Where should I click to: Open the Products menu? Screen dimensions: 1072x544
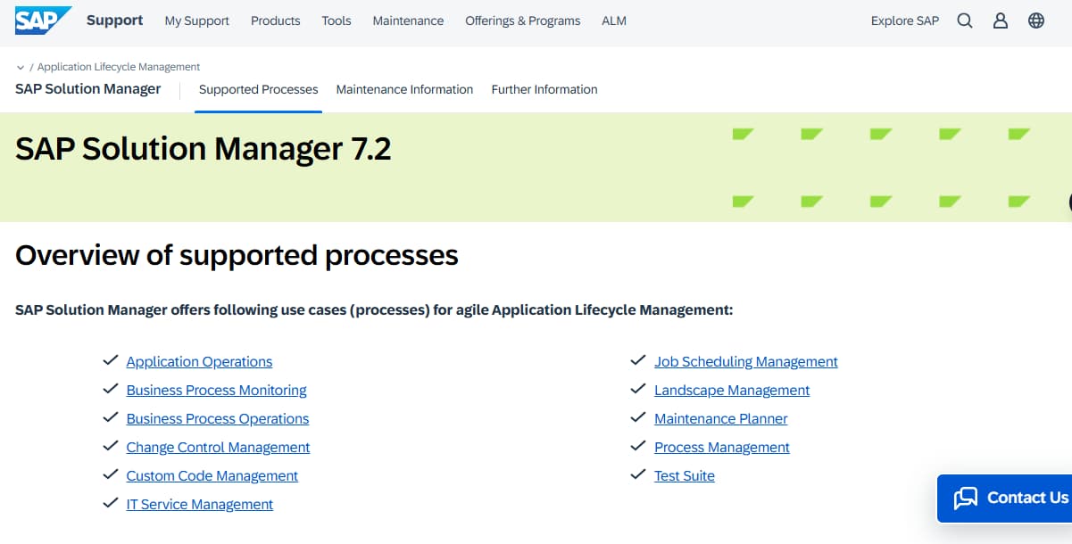pos(275,21)
